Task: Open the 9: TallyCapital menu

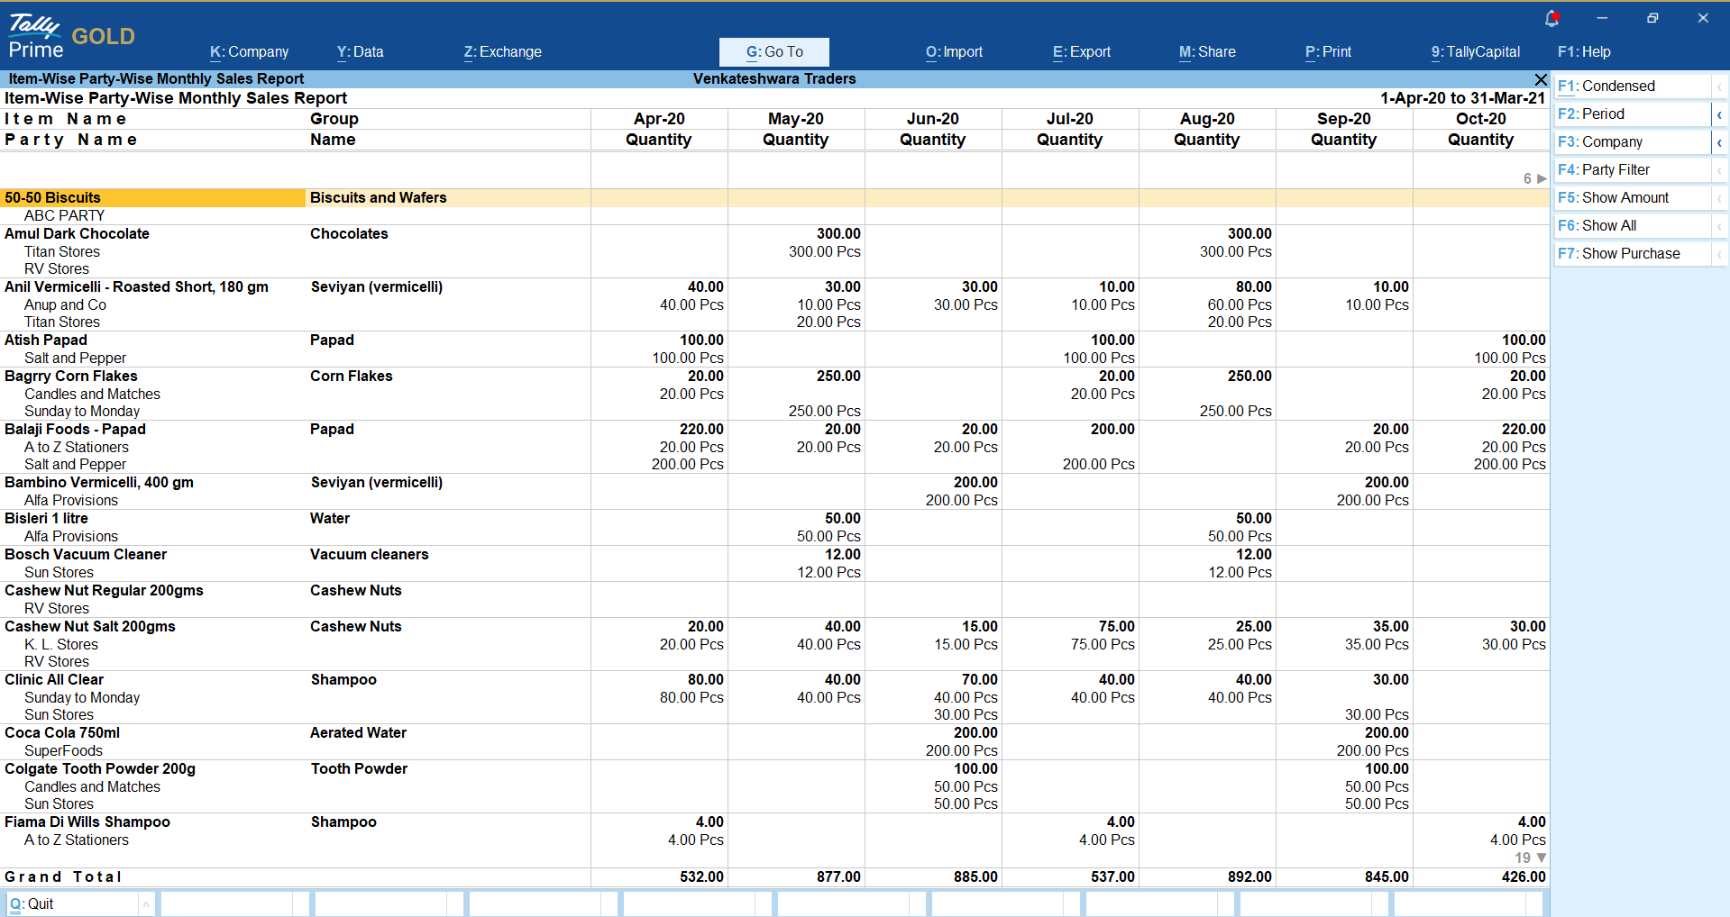Action: point(1475,52)
